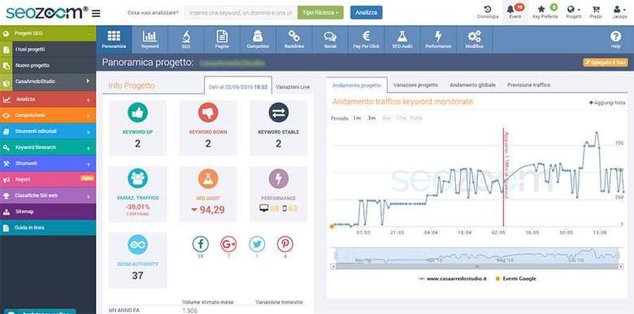Open the Keyword toolbar section
Screen dimensions: 634x314
[150, 39]
